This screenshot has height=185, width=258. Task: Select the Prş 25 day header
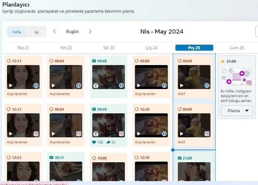tap(194, 48)
